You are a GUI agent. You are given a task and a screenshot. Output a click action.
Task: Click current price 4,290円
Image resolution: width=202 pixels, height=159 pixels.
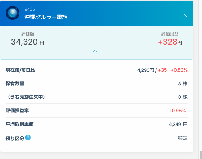click(x=146, y=70)
